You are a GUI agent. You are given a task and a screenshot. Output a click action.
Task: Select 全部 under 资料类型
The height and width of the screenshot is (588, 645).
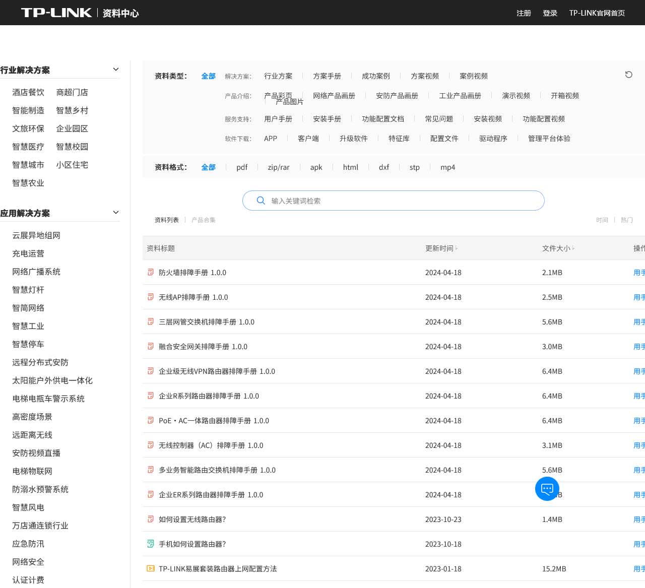(208, 76)
